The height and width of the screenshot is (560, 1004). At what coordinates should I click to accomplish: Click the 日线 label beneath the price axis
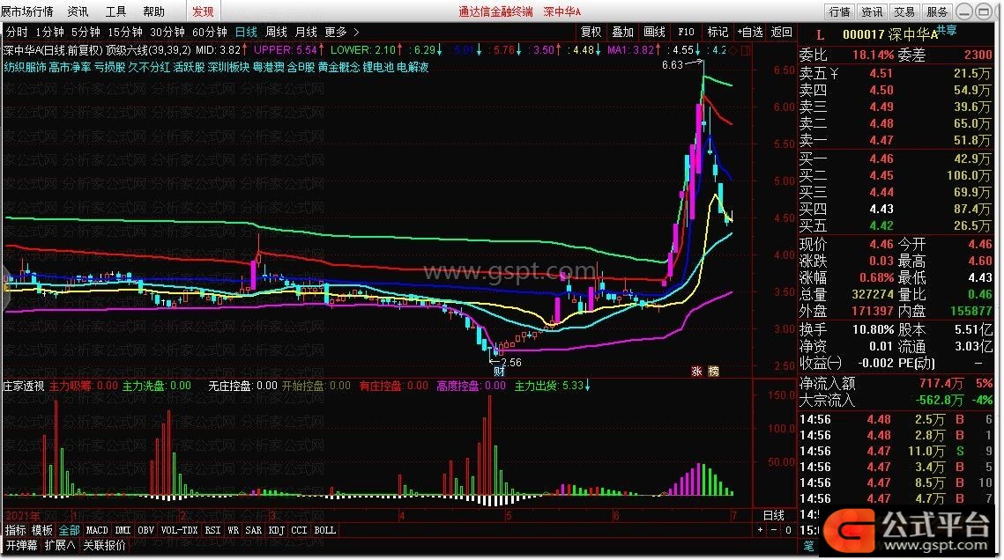[x=774, y=515]
